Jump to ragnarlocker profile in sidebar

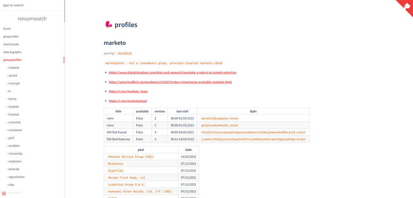16,177
